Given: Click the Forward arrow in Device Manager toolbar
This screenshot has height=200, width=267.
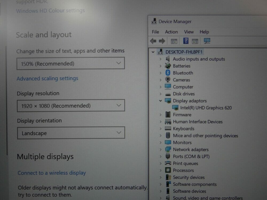Looking at the screenshot, I should (162, 41).
